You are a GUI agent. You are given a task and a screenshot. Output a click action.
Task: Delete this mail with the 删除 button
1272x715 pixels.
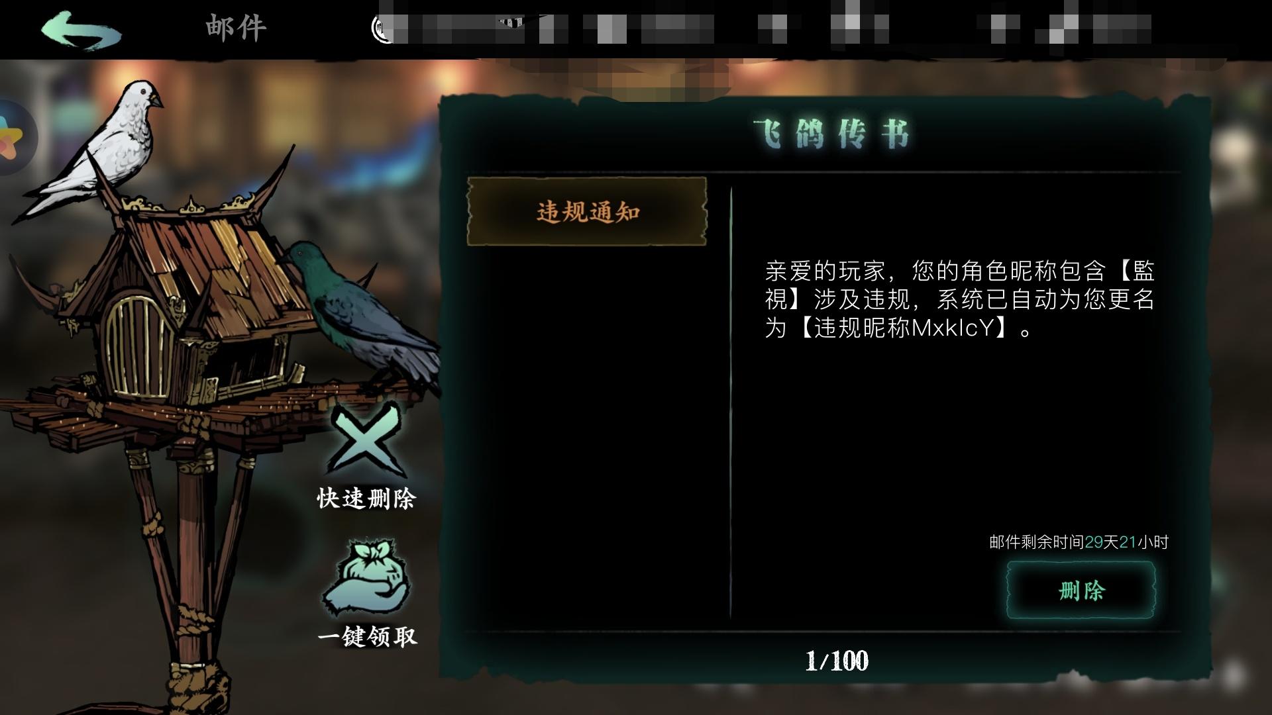coord(1081,590)
